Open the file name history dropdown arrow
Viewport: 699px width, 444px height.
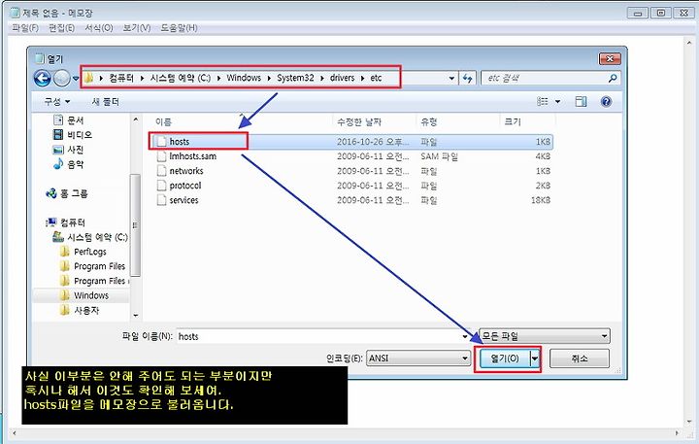[465, 336]
